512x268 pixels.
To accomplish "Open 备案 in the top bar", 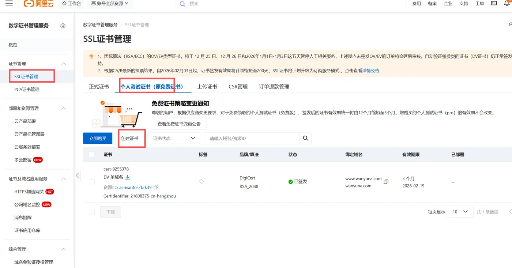I will (x=432, y=4).
